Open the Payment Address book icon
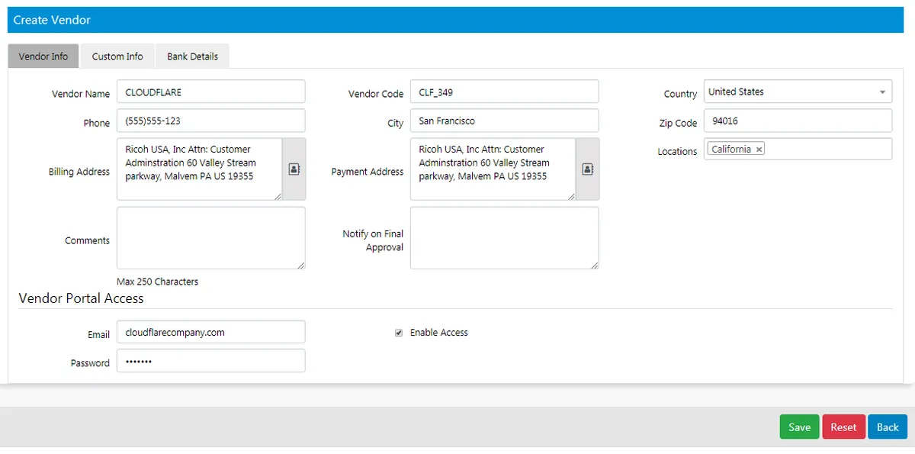Image resolution: width=915 pixels, height=454 pixels. tap(587, 169)
